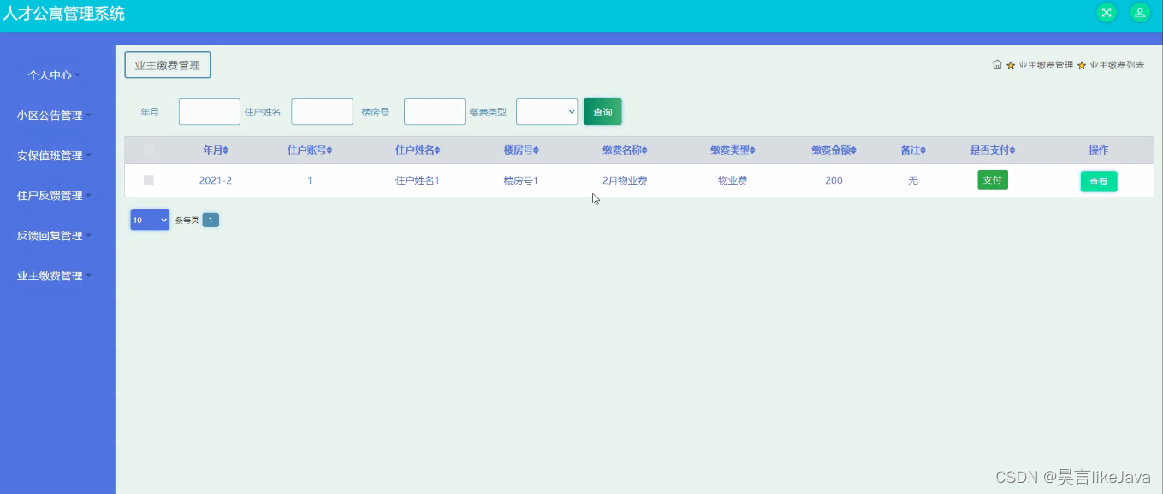This screenshot has width=1163, height=494.
Task: Sort table by 缴费金额 column
Action: (834, 150)
